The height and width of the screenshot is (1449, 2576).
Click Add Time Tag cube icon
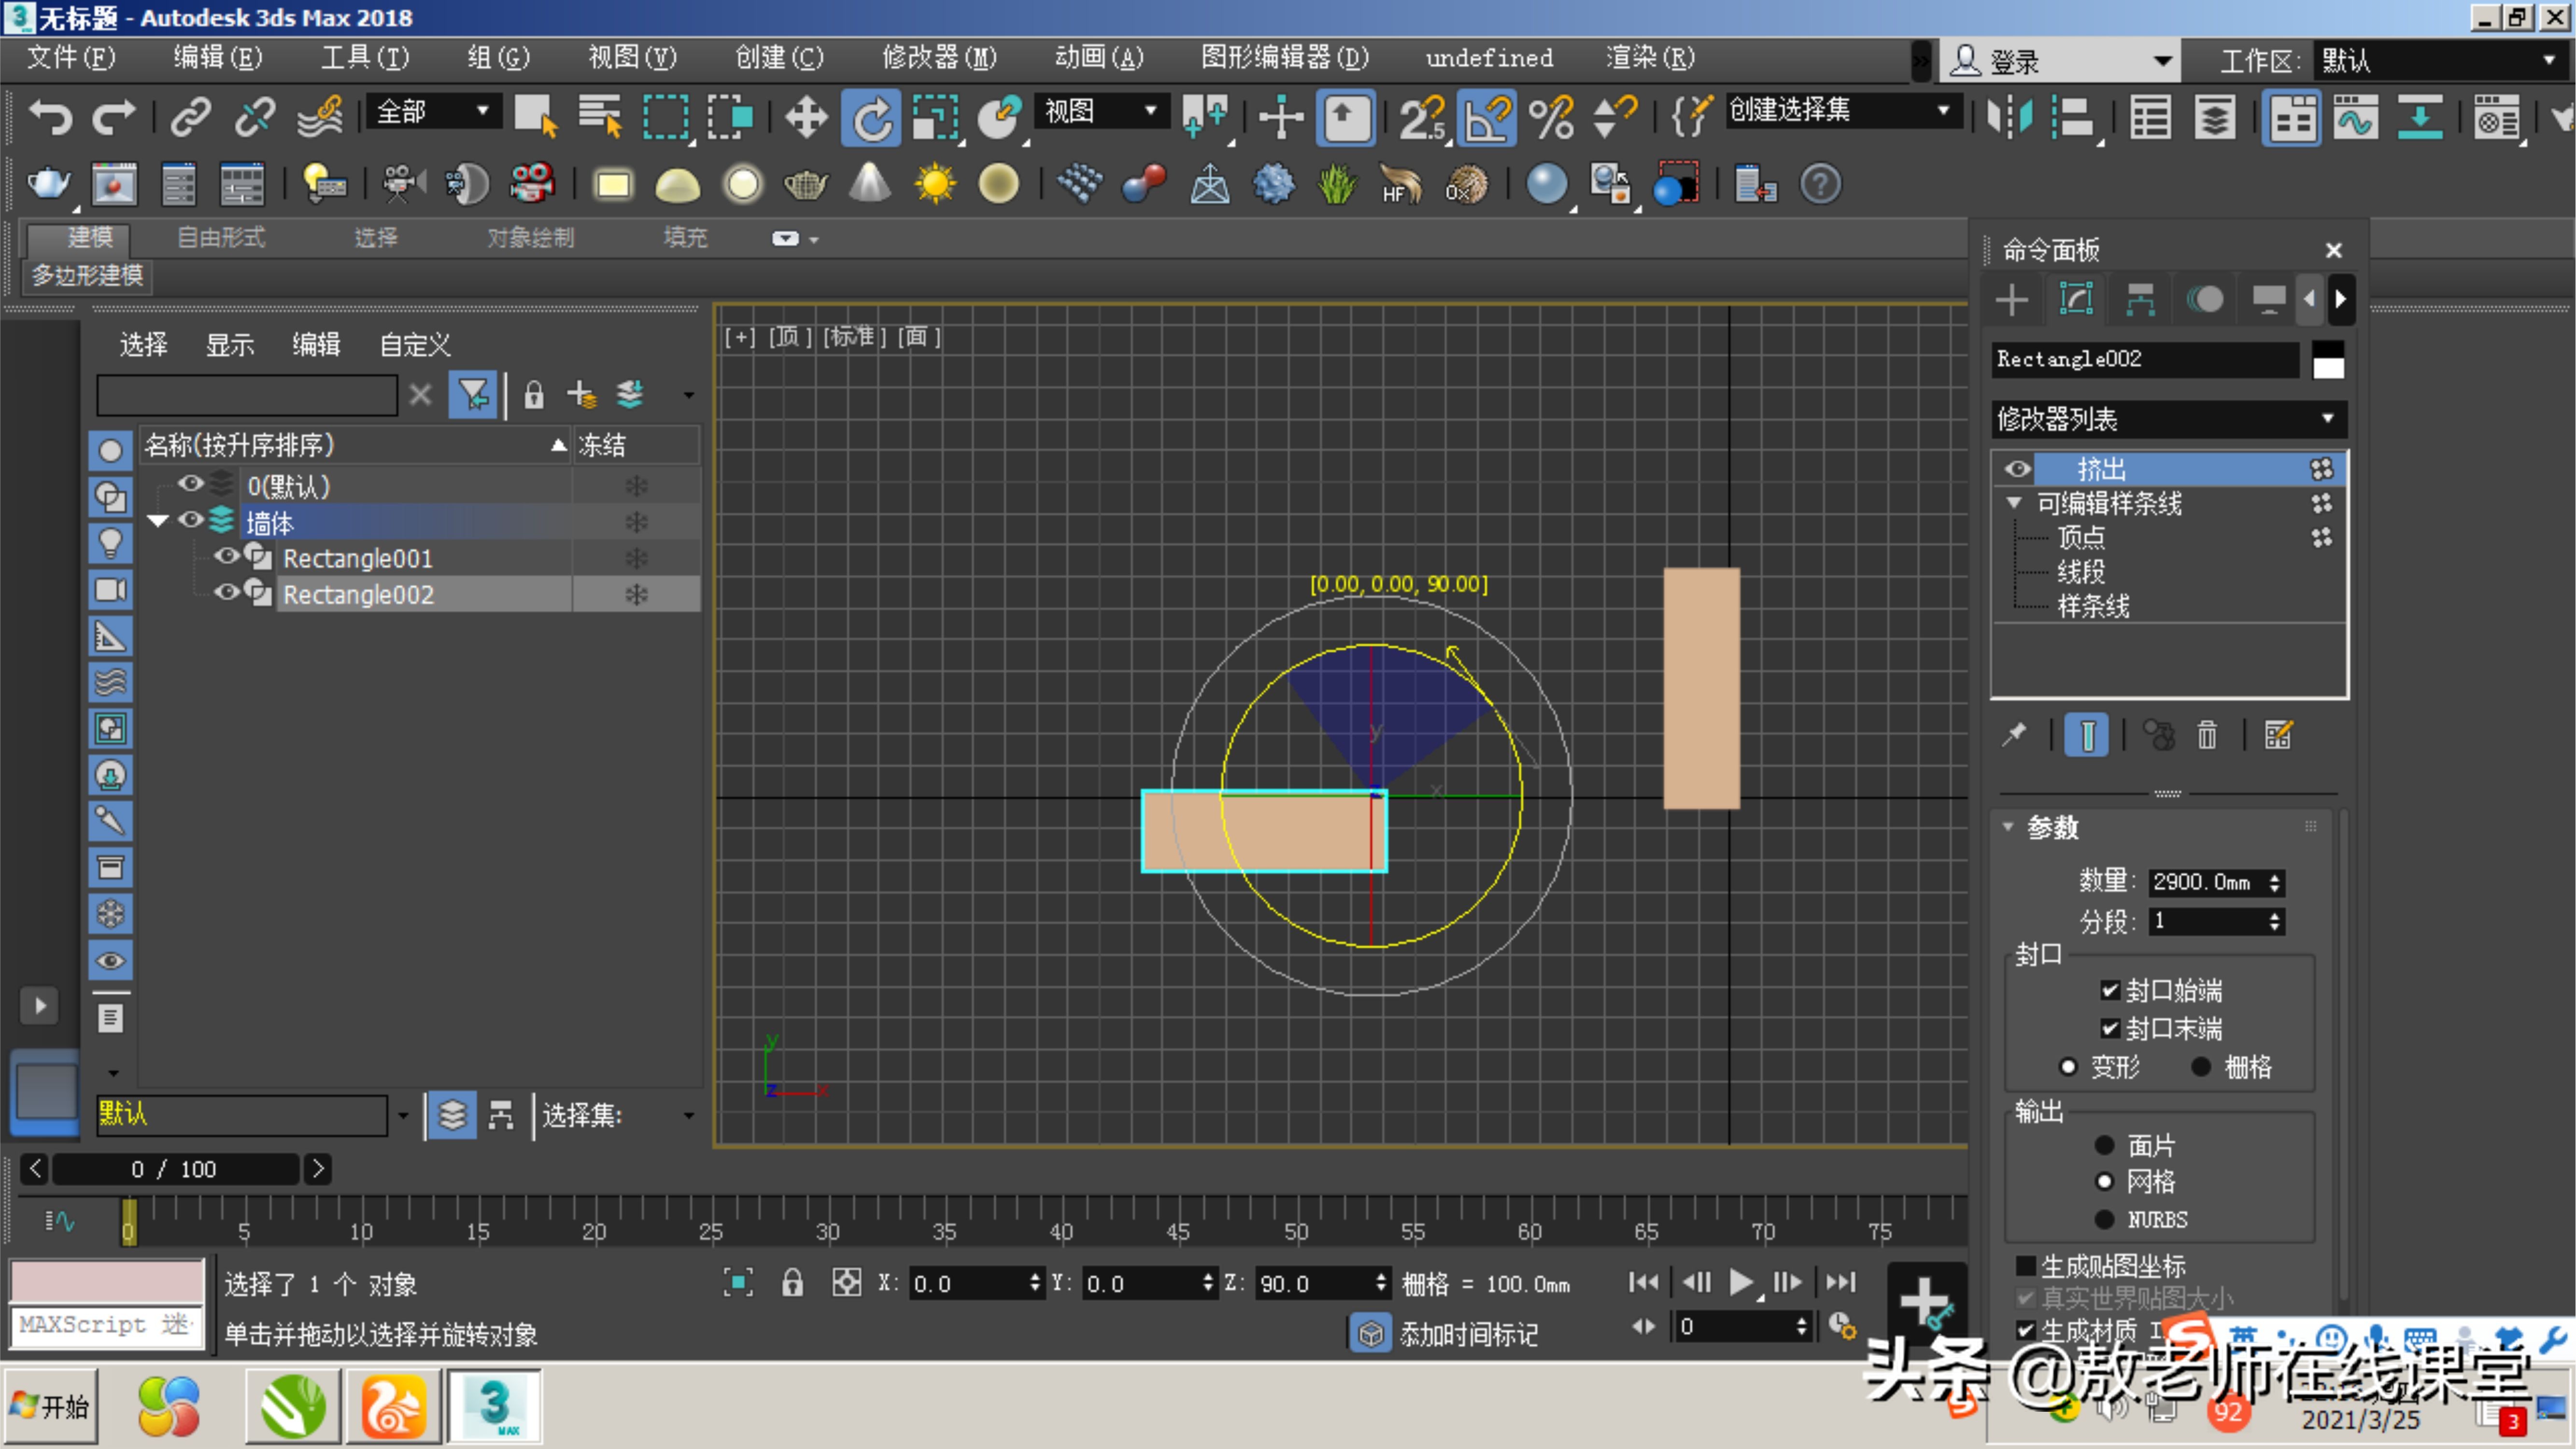(x=1370, y=1333)
